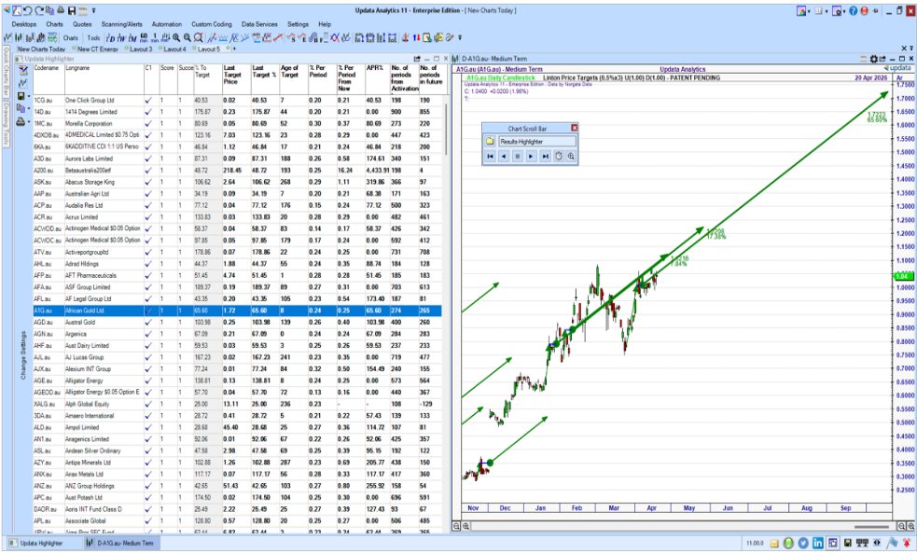Switch to the Layout 4 tab
Viewport: 917px width, 553px height.
tap(174, 49)
